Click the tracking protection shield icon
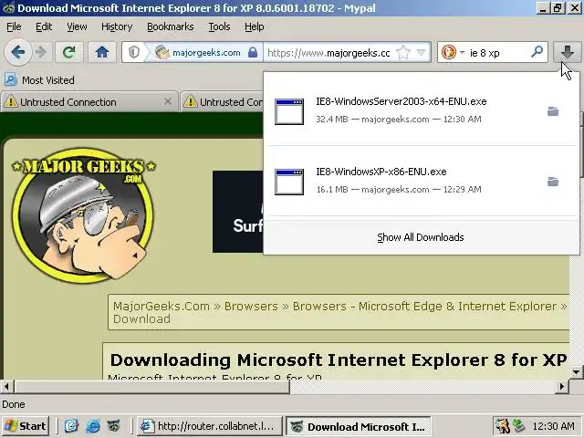 [134, 52]
